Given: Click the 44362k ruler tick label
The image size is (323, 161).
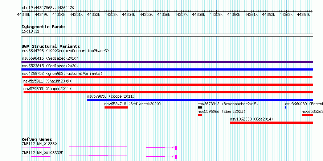Looking at the screenshot, I should point(269,14).
